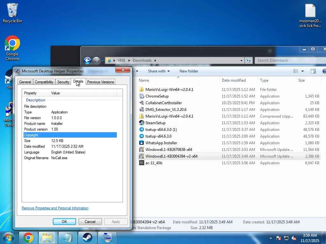
Task: Select the ac-11_40b application icon
Action: (142, 163)
